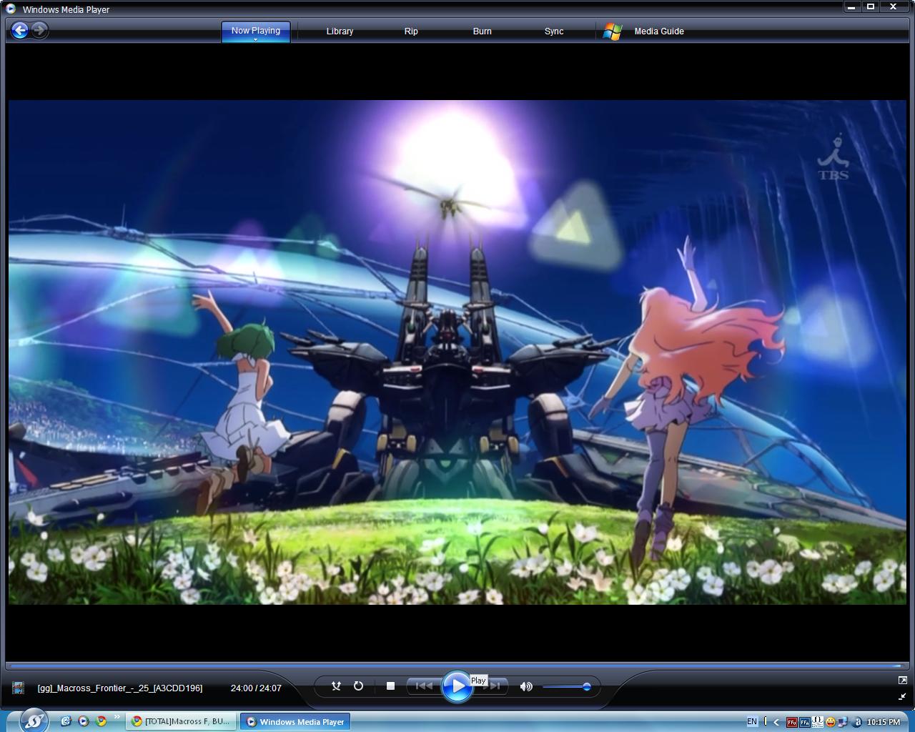Close the Windows Media Player window
The width and height of the screenshot is (915, 732).
click(x=894, y=6)
